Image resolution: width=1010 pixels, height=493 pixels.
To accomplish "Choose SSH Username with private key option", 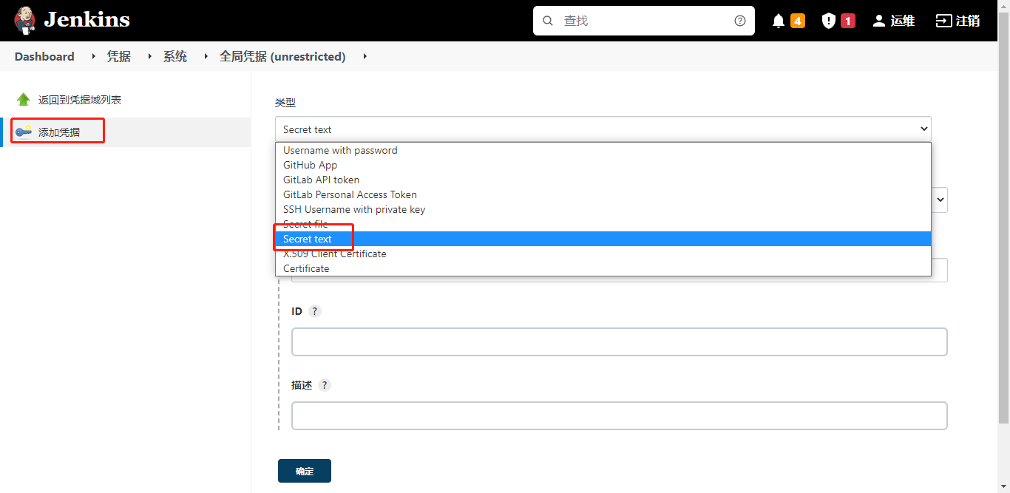I will (603, 209).
